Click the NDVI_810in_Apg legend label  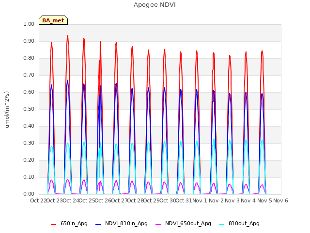[126, 223]
